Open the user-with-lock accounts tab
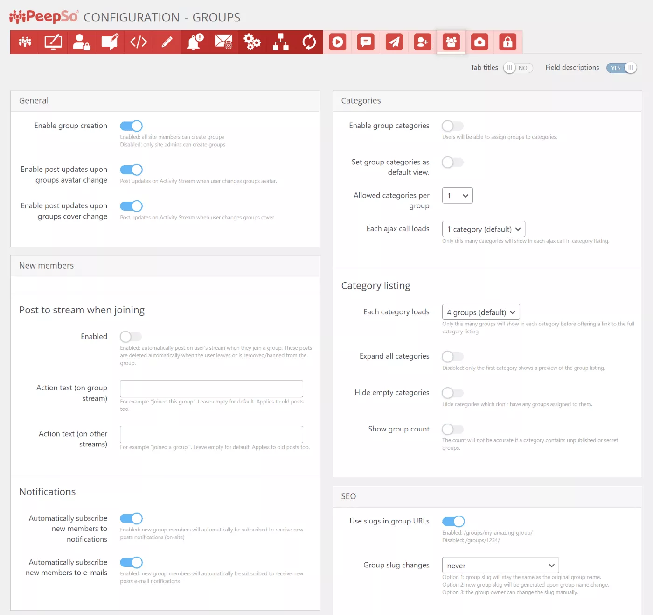The height and width of the screenshot is (615, 653). pos(82,42)
